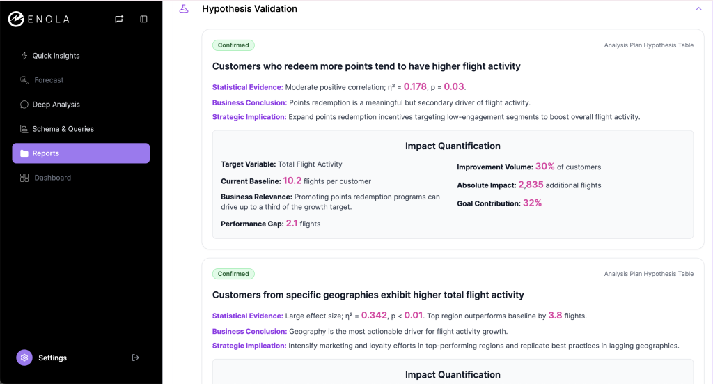Screen dimensions: 713x384
Task: Select the Reports menu item
Action: click(81, 153)
